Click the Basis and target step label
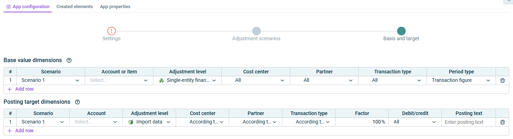 click(x=401, y=38)
